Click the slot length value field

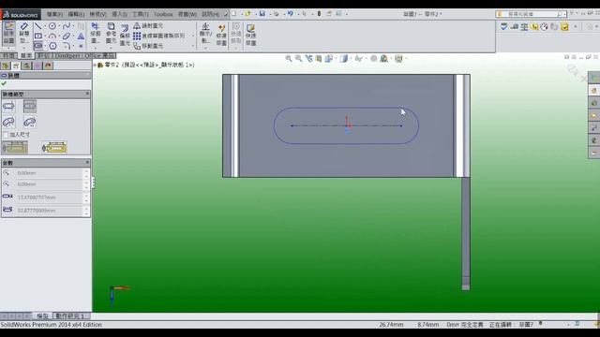[x=50, y=210]
